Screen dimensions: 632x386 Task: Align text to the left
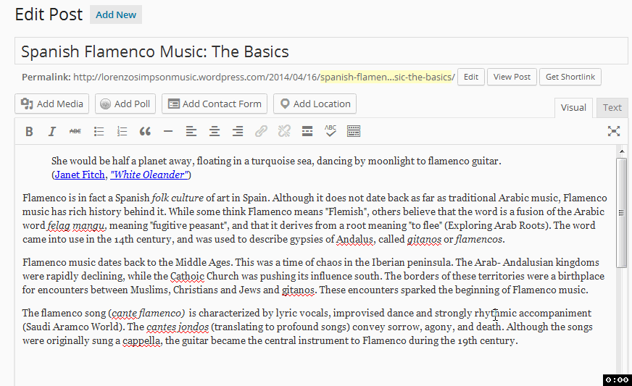pyautogui.click(x=191, y=131)
